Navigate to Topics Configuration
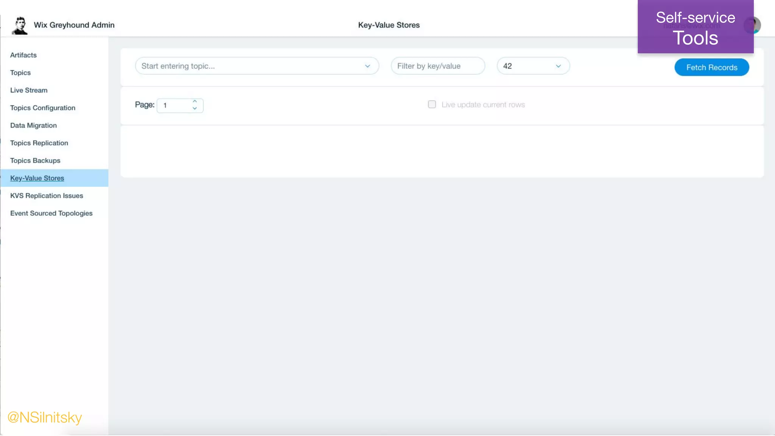The height and width of the screenshot is (436, 775). 43,108
